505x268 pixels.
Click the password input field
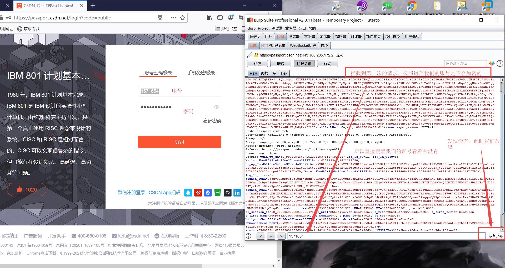tap(179, 107)
